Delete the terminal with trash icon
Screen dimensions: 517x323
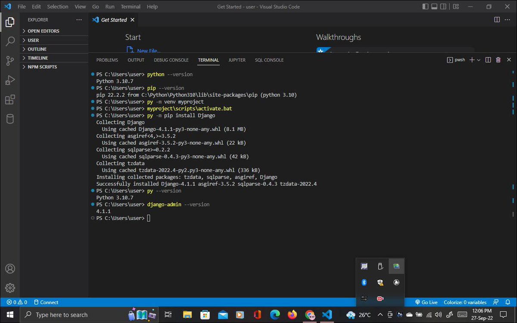(x=498, y=60)
